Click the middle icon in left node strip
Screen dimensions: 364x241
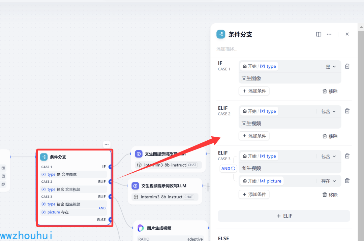[x=3, y=176]
